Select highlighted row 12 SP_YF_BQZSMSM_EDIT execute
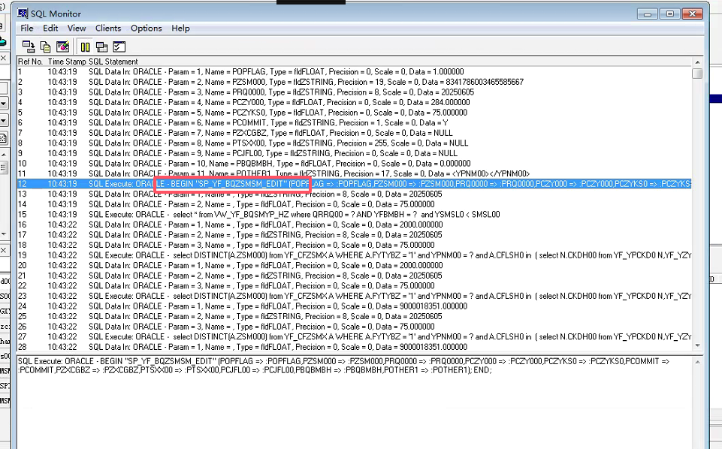 354,183
